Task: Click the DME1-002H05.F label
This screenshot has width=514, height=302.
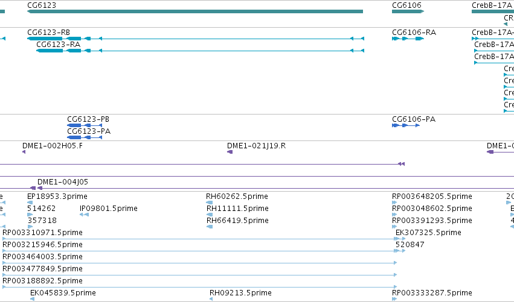Action: (x=53, y=146)
